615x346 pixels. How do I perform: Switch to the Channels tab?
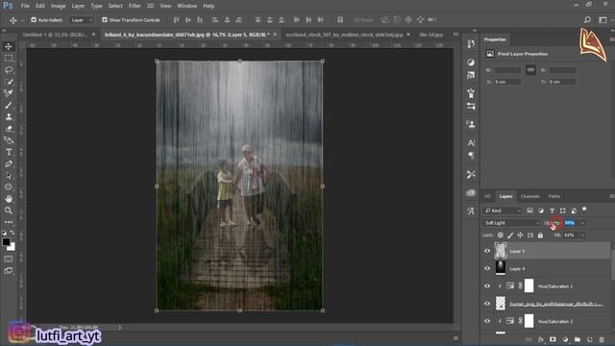pyautogui.click(x=530, y=196)
